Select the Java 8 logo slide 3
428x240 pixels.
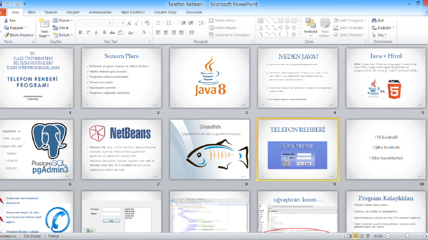point(209,78)
